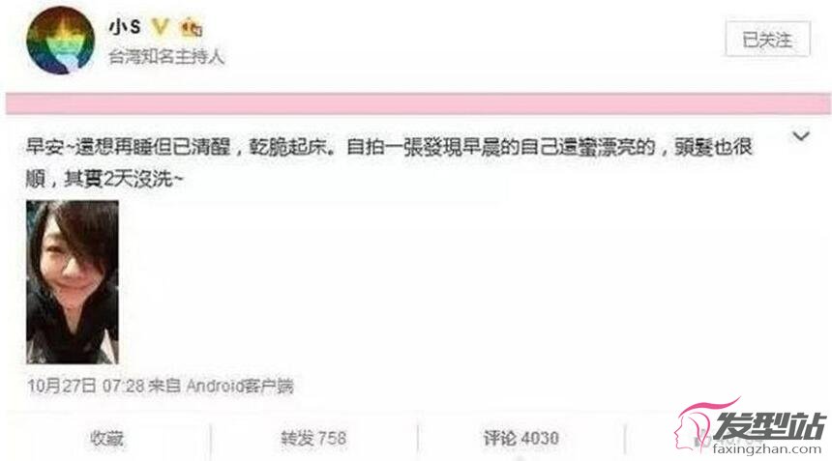Toggle the 已关注 follow button
Viewport: 832px width, 461px height.
click(x=767, y=39)
